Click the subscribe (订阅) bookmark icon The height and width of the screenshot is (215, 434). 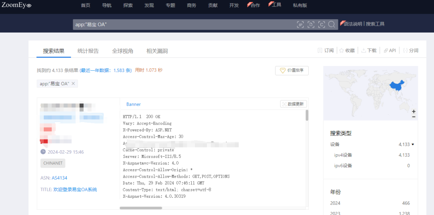tap(320, 50)
